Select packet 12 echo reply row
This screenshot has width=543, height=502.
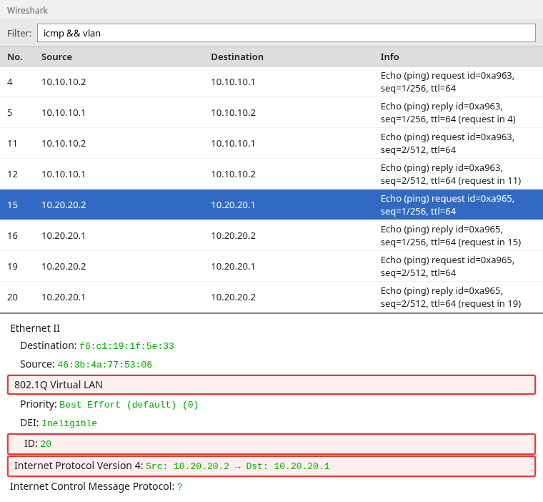click(271, 174)
